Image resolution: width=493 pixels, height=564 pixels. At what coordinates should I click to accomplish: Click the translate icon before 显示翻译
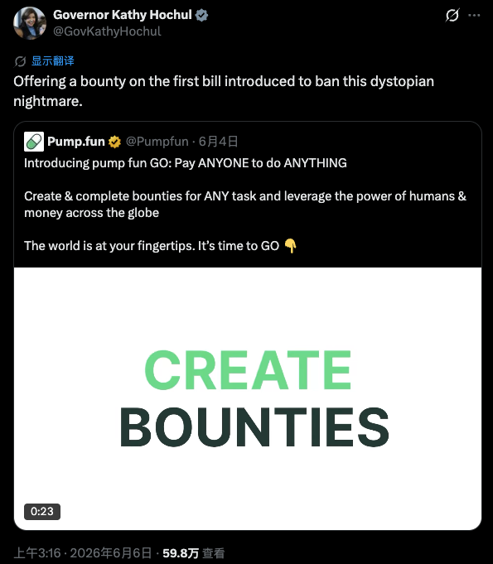(20, 61)
